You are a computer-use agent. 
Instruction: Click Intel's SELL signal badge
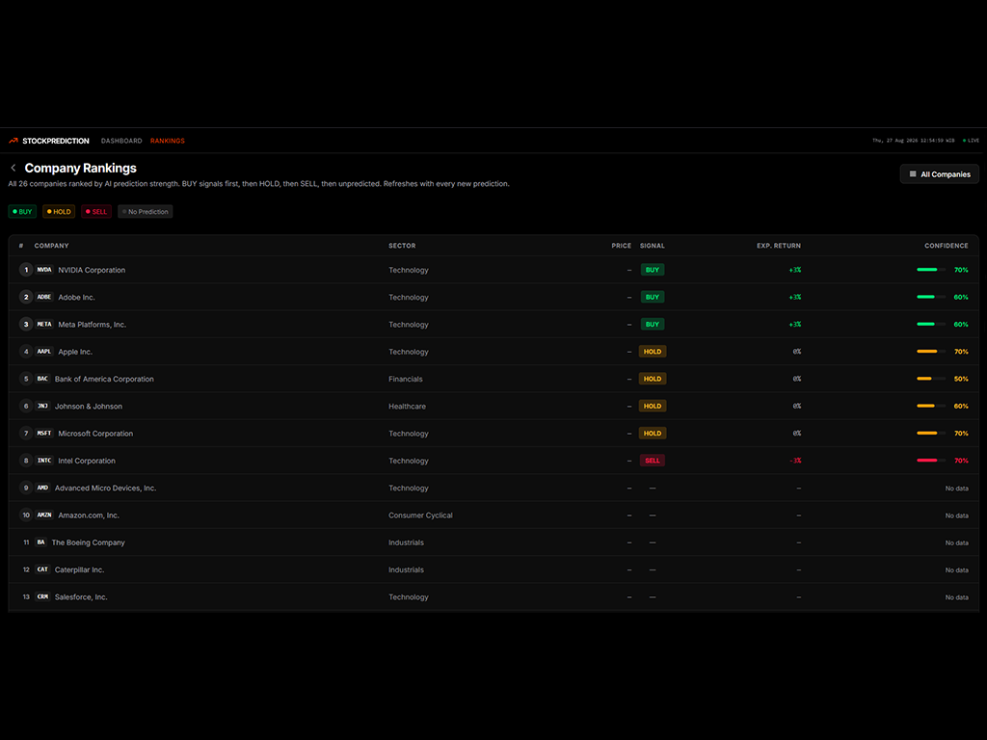point(653,461)
